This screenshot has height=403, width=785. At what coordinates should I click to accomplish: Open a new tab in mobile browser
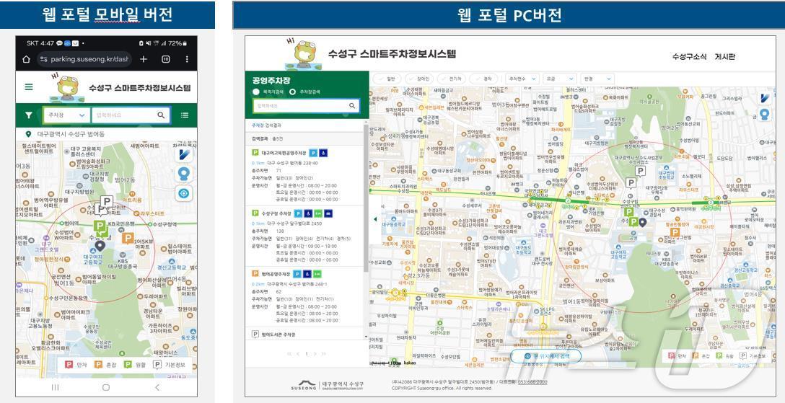click(x=144, y=59)
